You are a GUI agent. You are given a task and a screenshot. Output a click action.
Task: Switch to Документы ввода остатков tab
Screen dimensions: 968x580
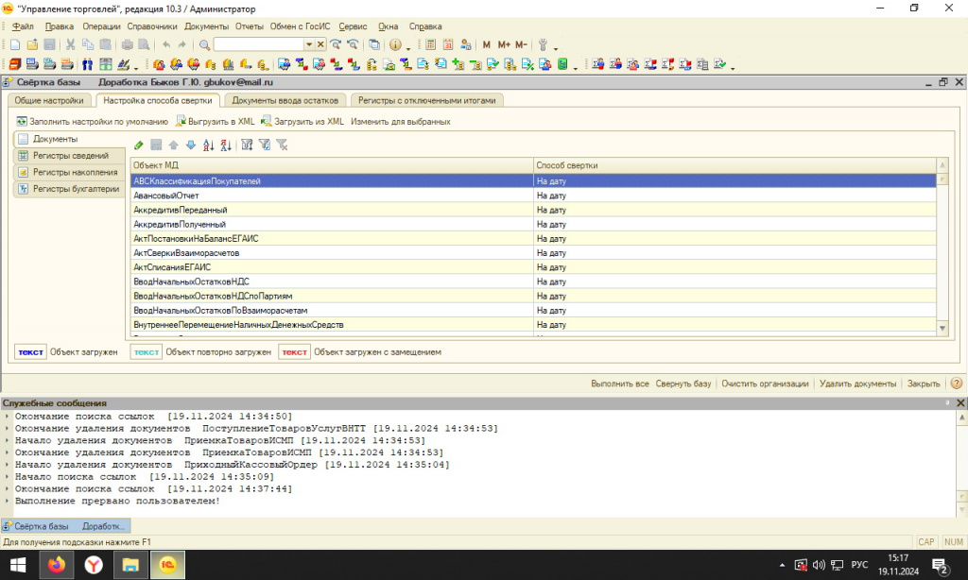point(285,100)
